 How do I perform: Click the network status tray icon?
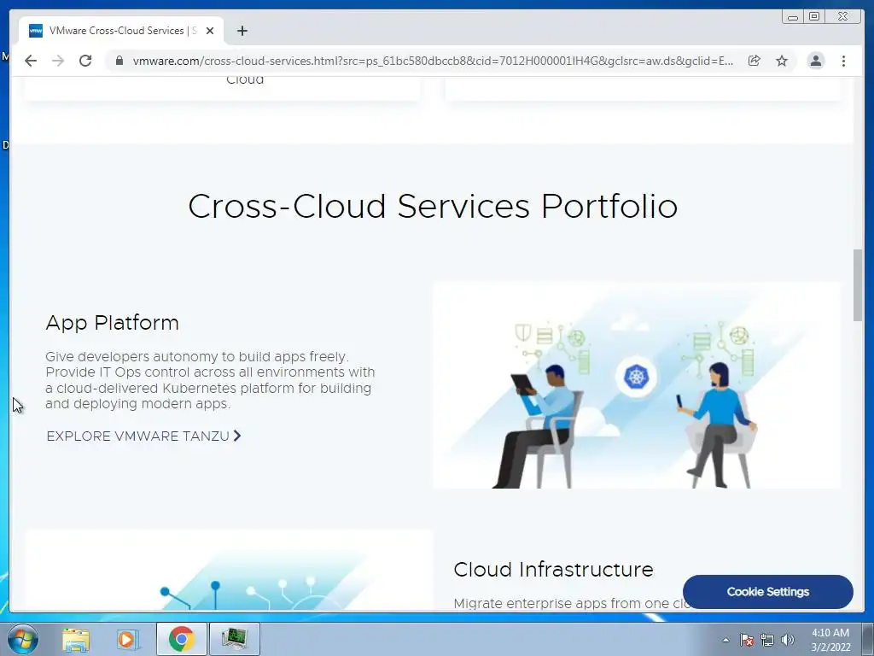point(767,640)
